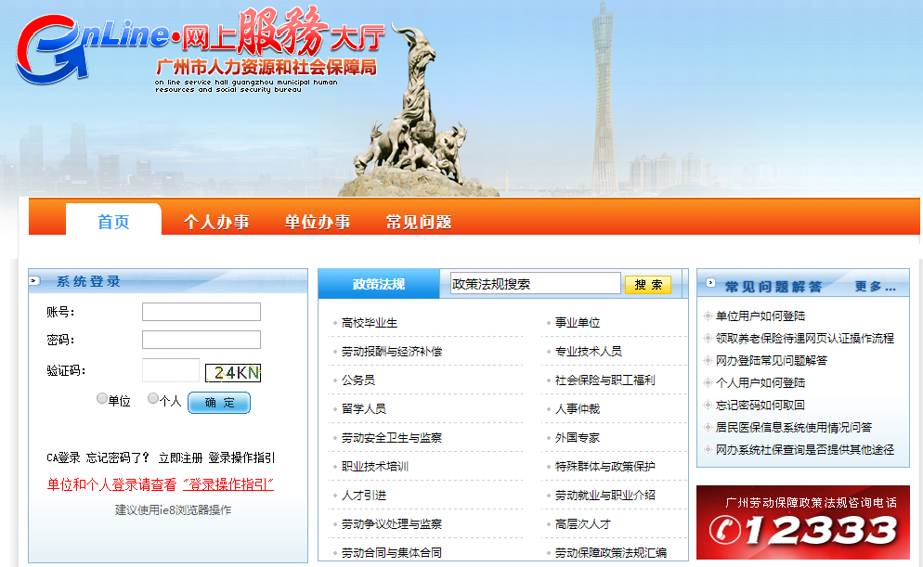The width and height of the screenshot is (923, 567).
Task: Open the 劳动合同与集体合同 category
Action: tap(392, 553)
